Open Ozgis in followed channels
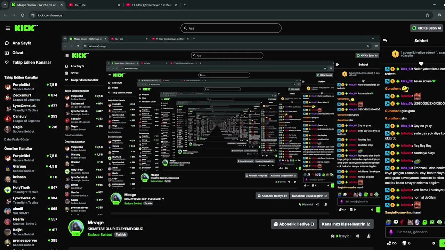The height and width of the screenshot is (250, 445). click(31, 129)
